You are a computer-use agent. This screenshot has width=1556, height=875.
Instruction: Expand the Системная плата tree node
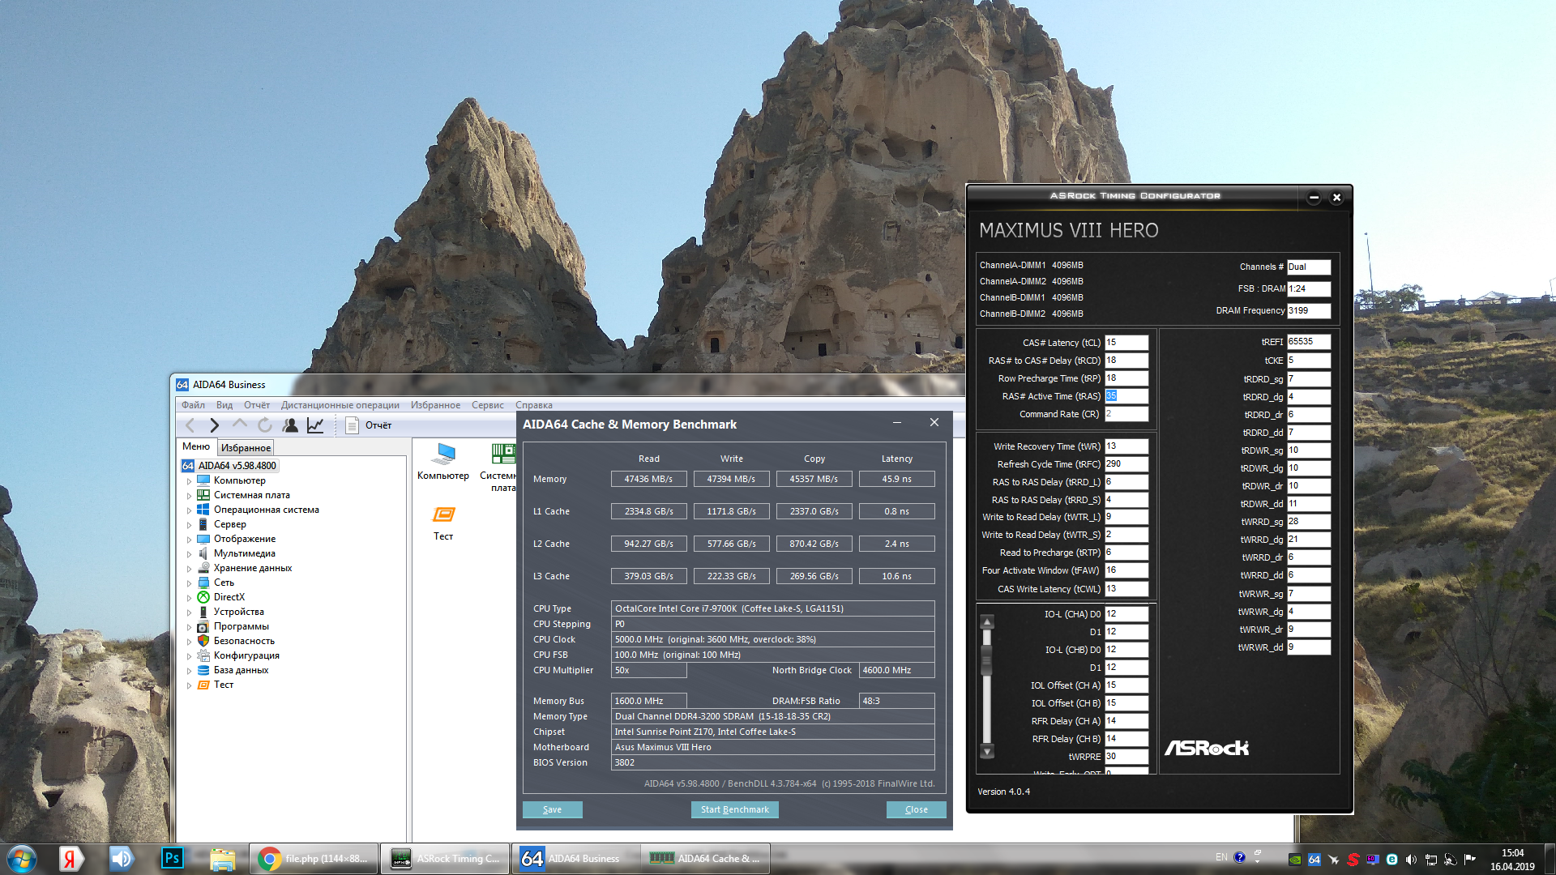[x=189, y=496]
